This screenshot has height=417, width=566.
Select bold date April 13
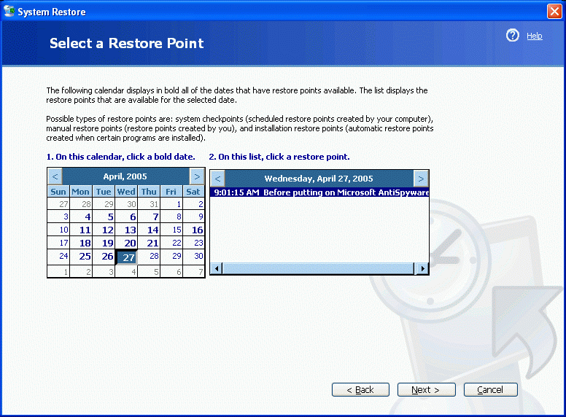[126, 230]
